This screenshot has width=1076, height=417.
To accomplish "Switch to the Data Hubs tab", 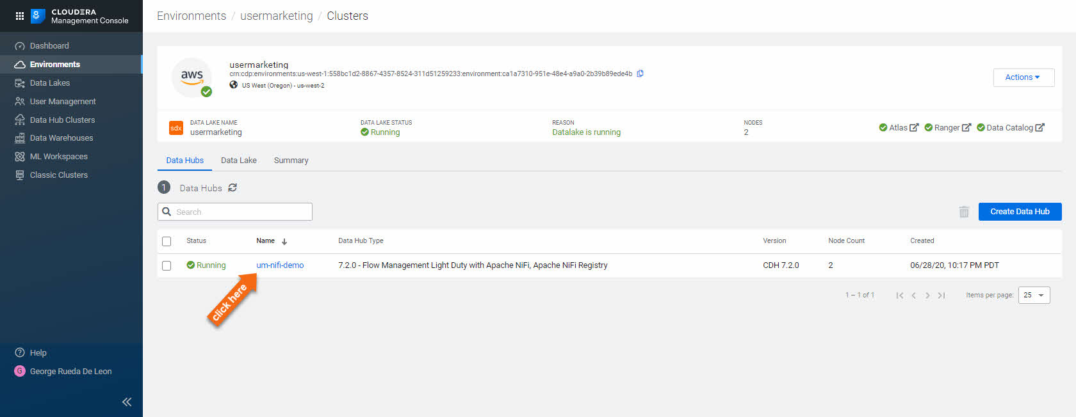I will point(184,161).
